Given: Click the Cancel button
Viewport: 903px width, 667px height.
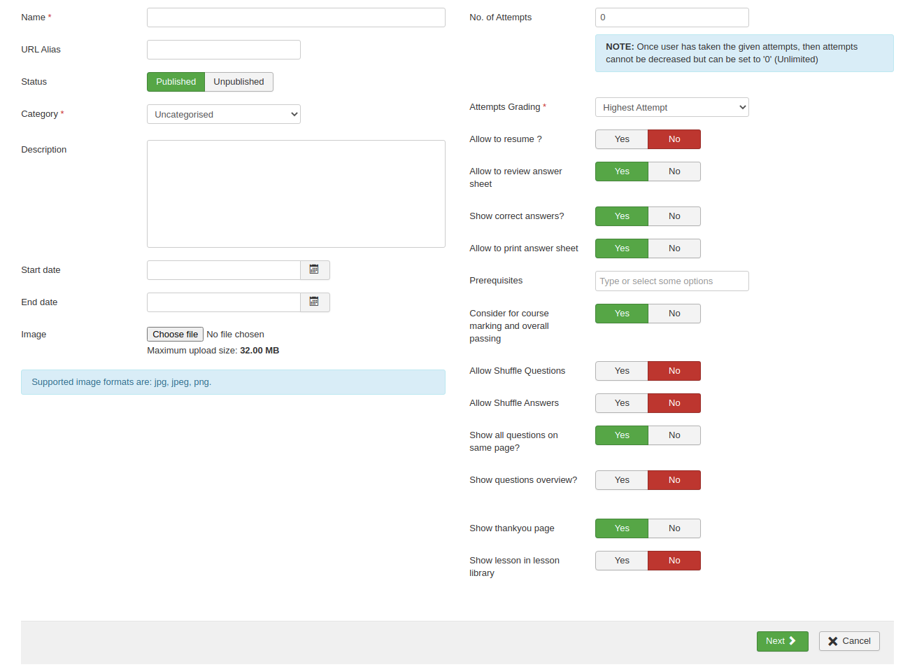Looking at the screenshot, I should click(848, 641).
